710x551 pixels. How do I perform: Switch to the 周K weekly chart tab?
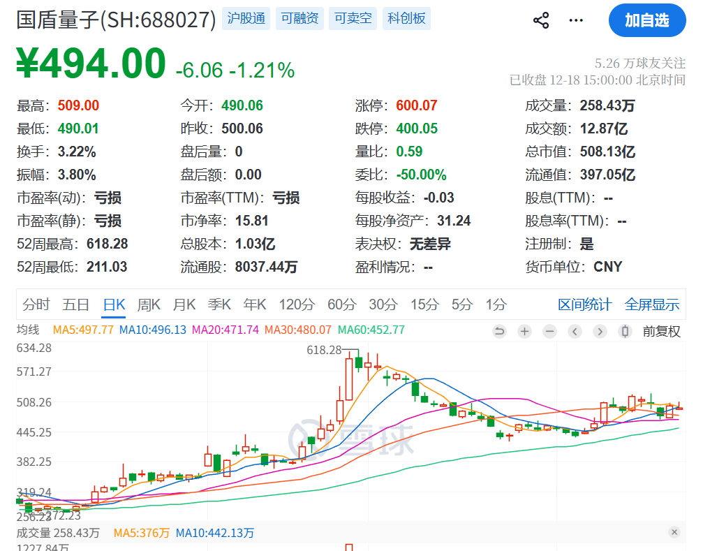point(149,304)
